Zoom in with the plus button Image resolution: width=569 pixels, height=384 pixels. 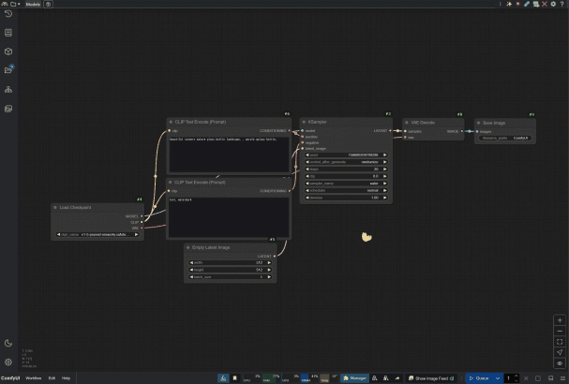(x=560, y=320)
